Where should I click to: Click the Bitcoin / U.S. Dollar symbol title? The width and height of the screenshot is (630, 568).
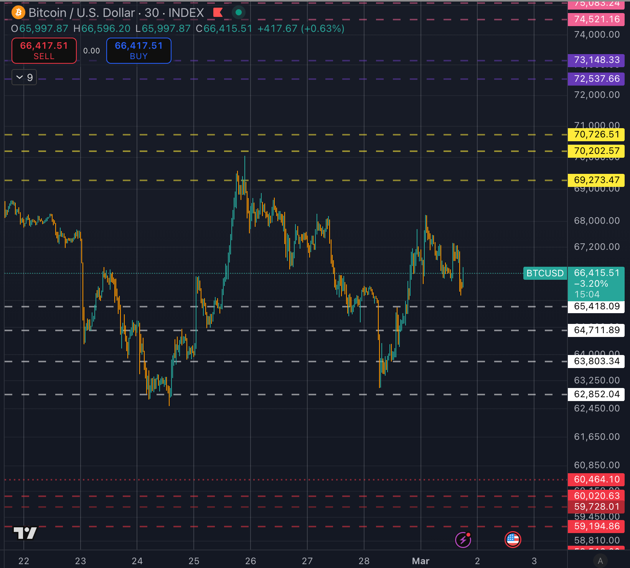tap(82, 13)
